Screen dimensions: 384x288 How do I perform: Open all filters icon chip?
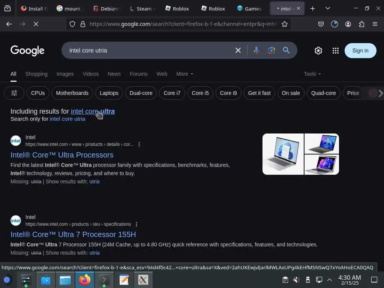(14, 93)
